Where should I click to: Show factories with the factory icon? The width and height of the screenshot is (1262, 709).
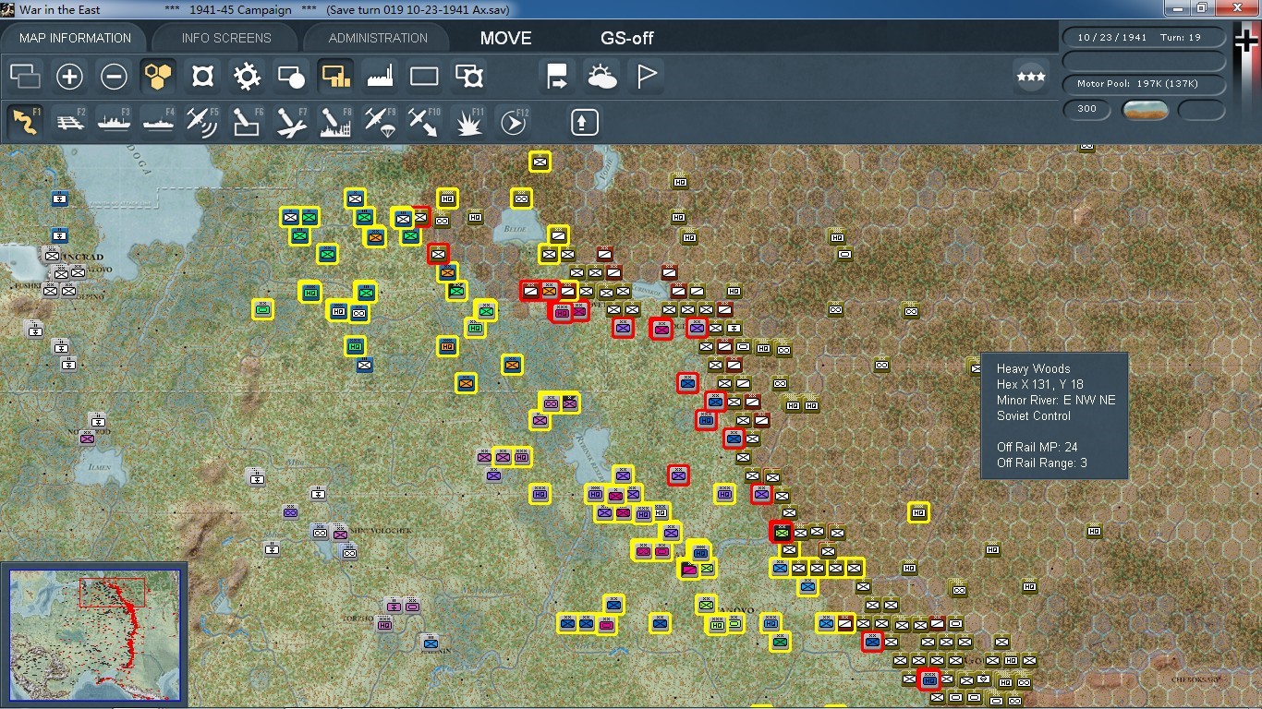(x=381, y=77)
